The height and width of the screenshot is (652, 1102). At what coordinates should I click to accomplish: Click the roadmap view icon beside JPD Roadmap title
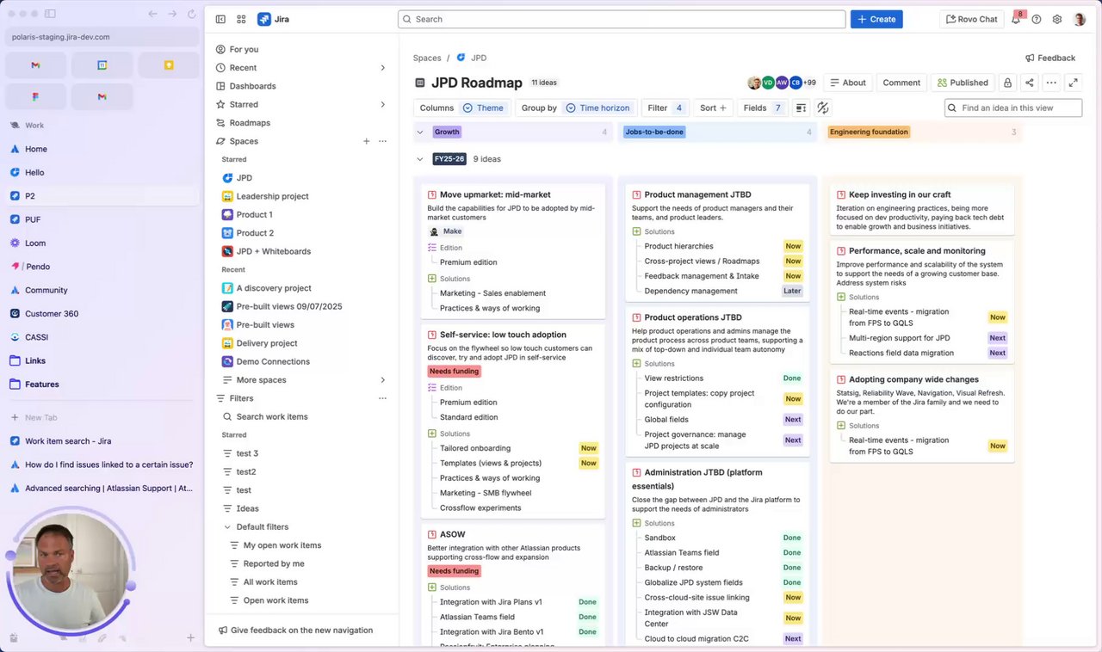[420, 83]
